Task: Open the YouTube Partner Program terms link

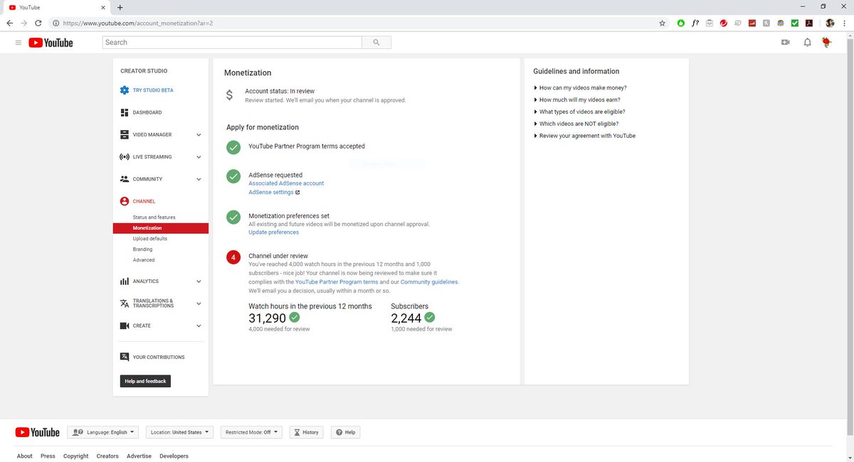Action: pos(337,282)
